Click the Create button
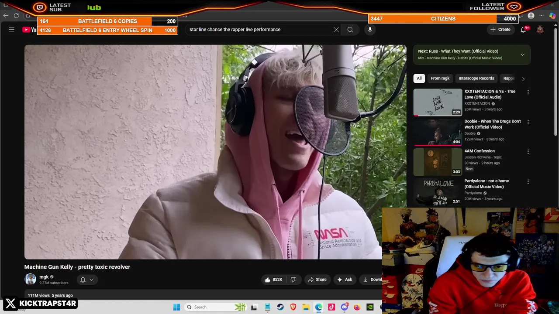Viewport: 559px width, 314px height. pos(500,30)
